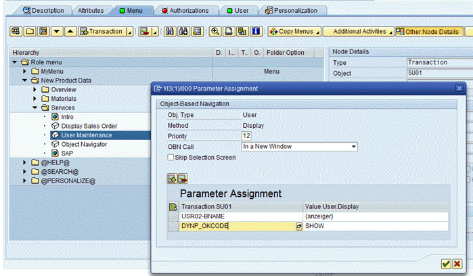Click the first toolbar icon left of folder icon
This screenshot has width=473, height=276.
point(16,31)
